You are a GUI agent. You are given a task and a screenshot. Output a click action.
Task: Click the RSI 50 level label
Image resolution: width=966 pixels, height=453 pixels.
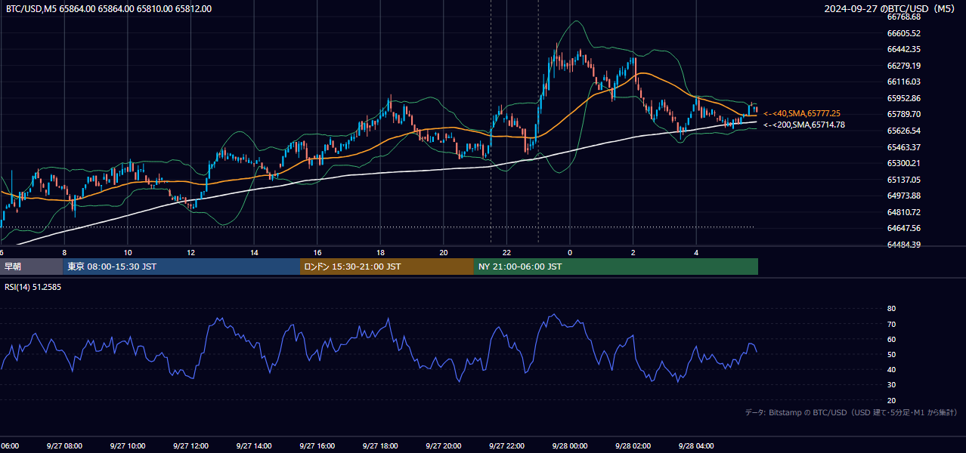pyautogui.click(x=891, y=354)
